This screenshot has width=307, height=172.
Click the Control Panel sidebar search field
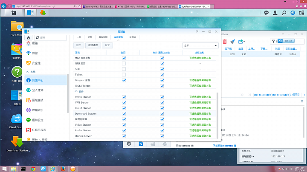pyautogui.click(x=50, y=37)
